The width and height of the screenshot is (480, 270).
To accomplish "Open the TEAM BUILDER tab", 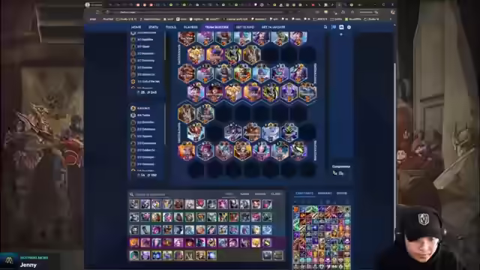I will click(217, 27).
